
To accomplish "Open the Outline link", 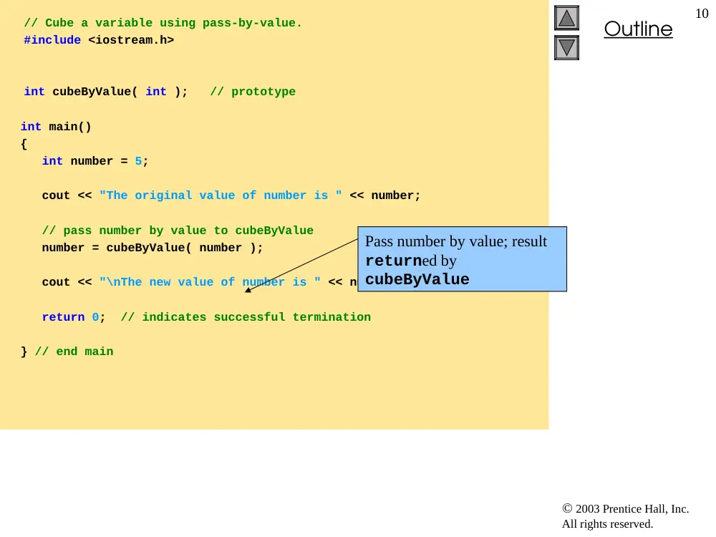I will point(638,29).
